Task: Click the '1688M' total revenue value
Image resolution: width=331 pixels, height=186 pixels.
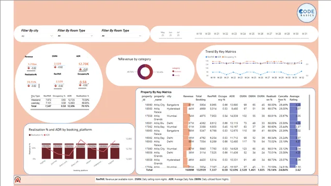Action: 190,170
